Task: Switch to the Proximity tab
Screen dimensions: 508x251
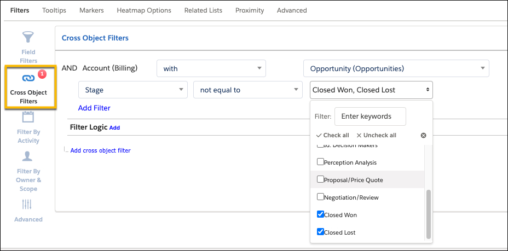Action: pyautogui.click(x=250, y=10)
